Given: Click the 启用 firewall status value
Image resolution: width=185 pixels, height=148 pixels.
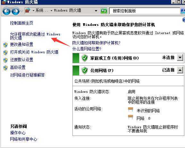Looking at the screenshot, I should (x=131, y=92).
